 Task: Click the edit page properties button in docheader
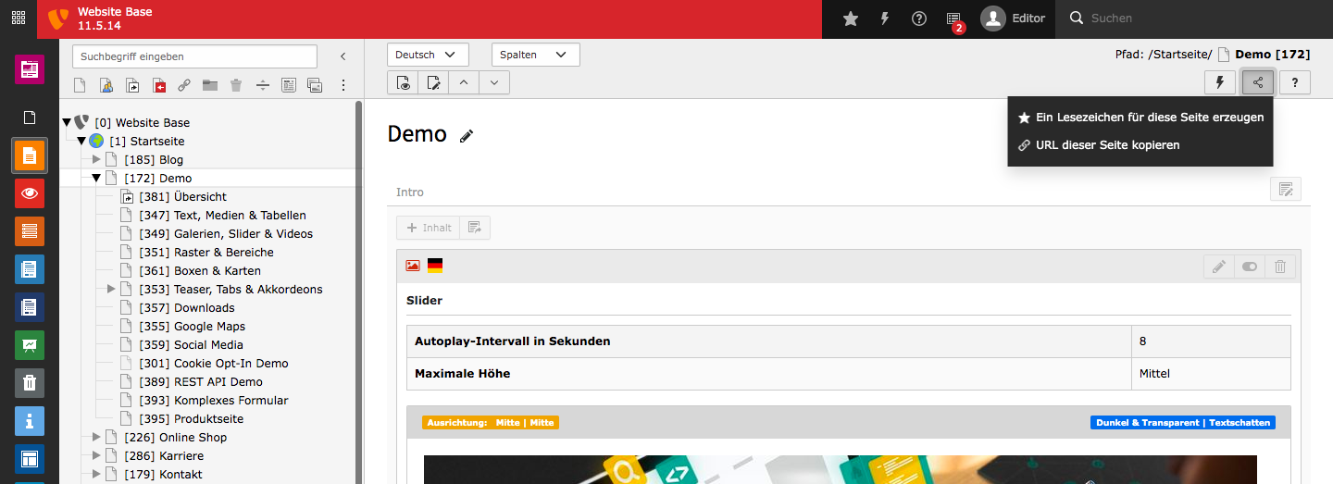[x=433, y=82]
